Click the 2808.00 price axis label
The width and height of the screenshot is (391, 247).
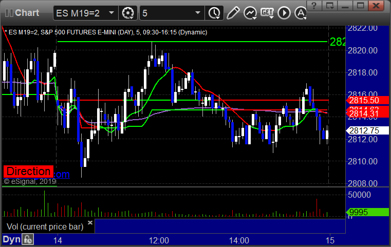click(x=363, y=183)
